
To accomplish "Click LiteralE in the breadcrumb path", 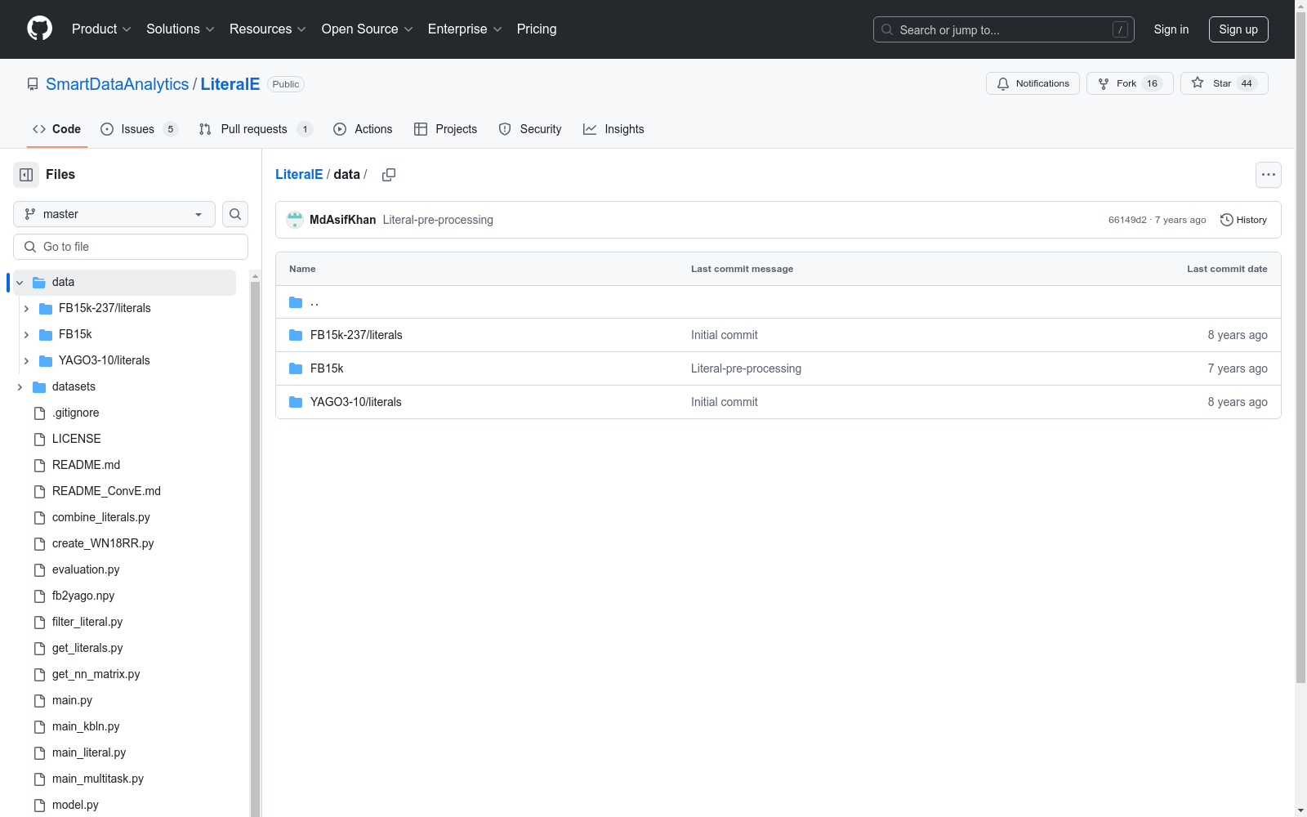I will coord(299,174).
